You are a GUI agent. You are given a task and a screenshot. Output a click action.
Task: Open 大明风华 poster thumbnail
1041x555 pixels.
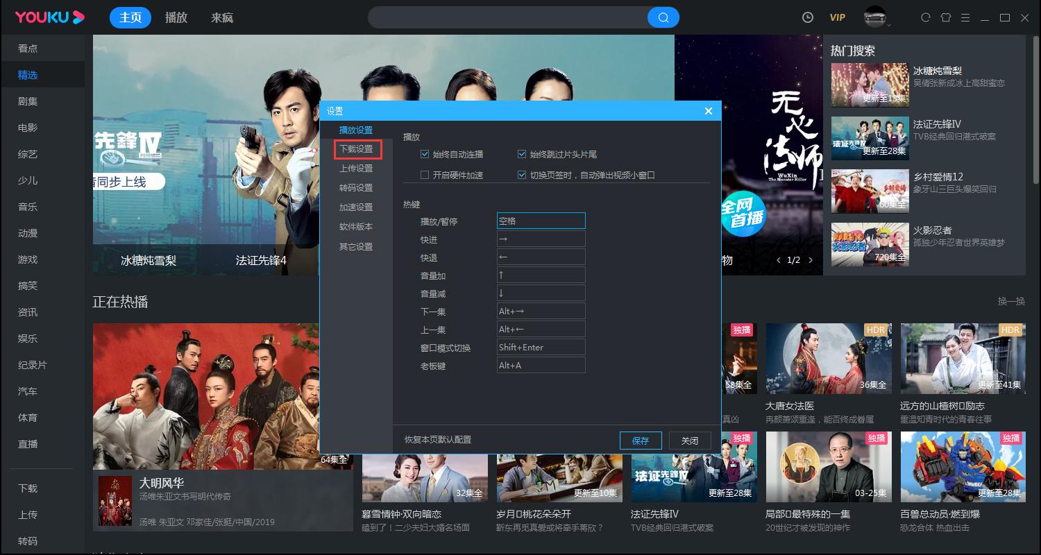115,500
